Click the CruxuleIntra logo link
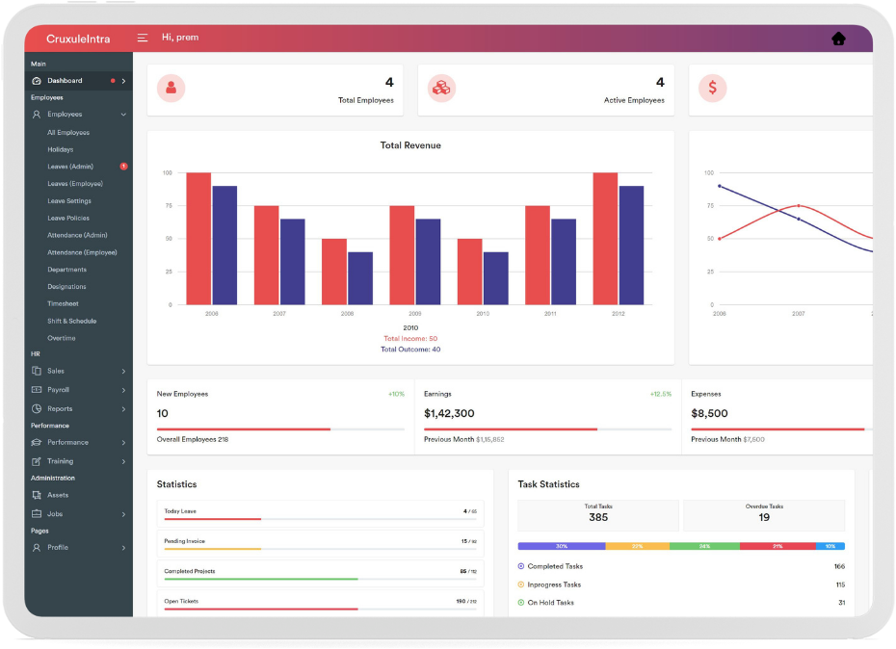The image size is (896, 649). click(78, 39)
